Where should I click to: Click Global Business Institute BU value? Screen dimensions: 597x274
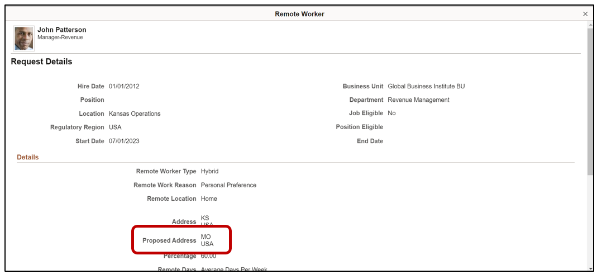click(x=426, y=87)
